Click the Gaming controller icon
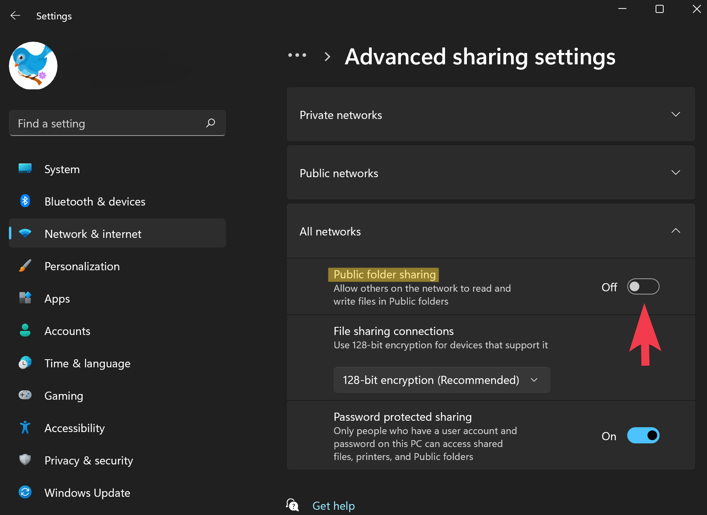Screen dimensions: 707x515 coord(25,395)
